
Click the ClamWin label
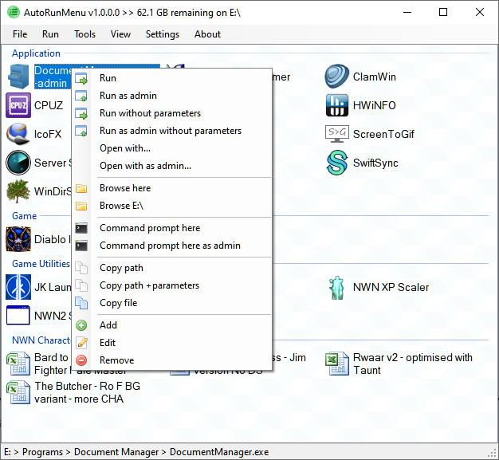tap(375, 77)
